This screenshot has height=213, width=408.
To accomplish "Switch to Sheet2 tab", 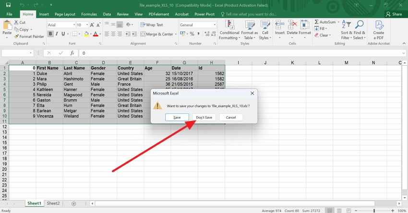I will coord(53,203).
